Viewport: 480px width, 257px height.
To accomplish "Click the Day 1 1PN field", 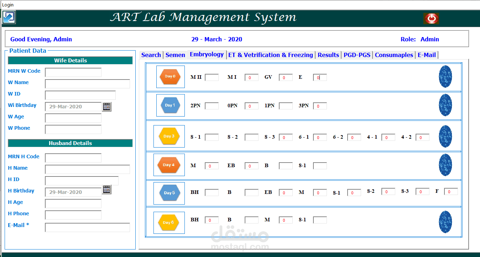I will coord(286,106).
